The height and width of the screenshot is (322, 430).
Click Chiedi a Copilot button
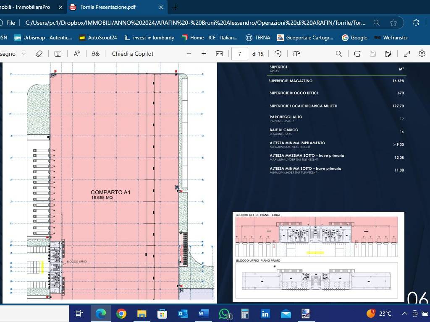pos(133,54)
